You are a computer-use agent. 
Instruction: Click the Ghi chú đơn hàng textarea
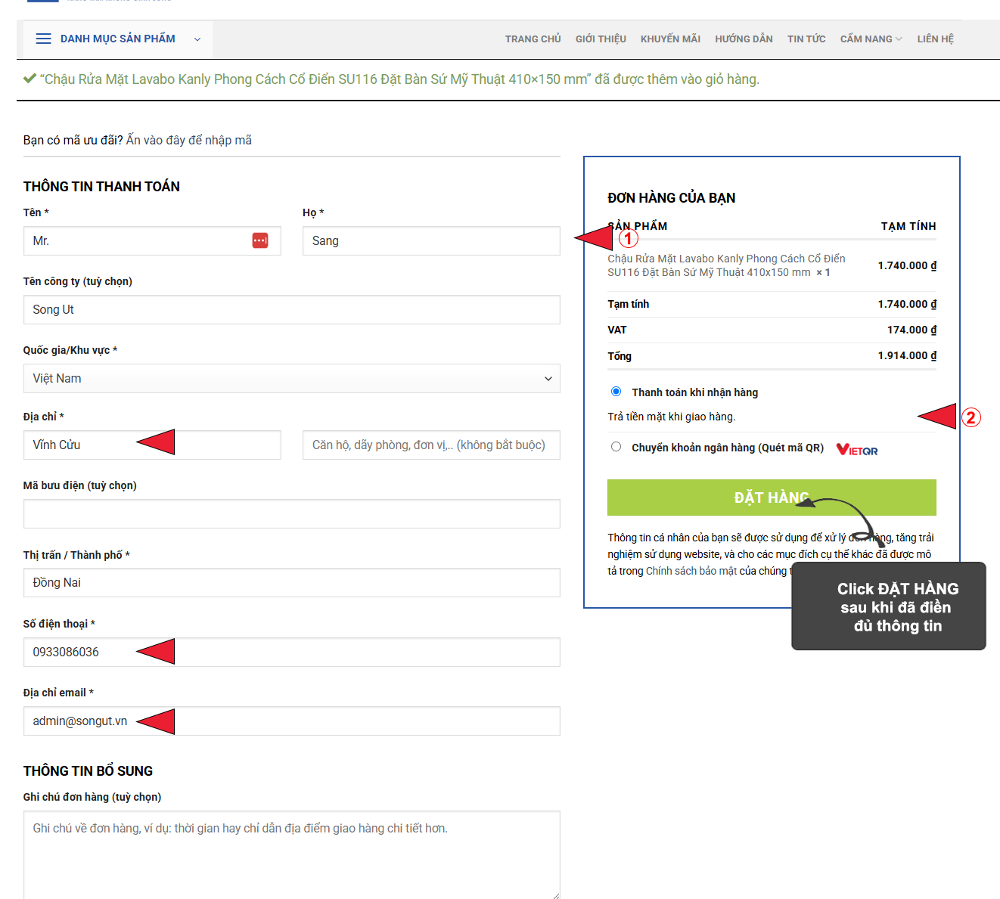pos(291,854)
